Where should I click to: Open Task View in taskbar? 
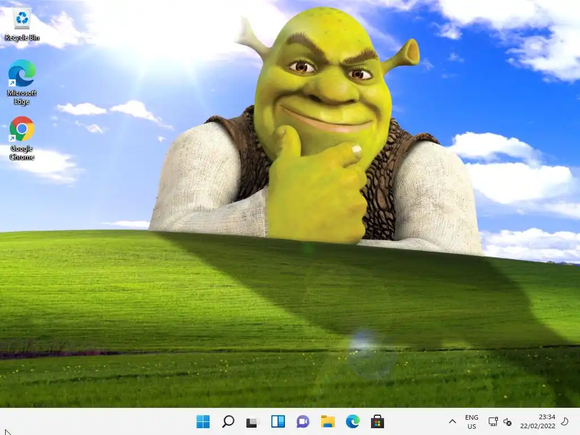[253, 421]
